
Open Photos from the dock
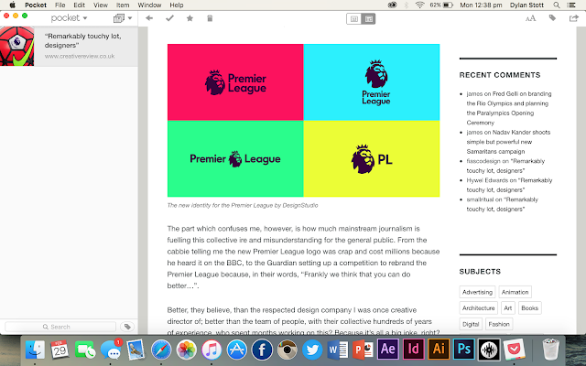pos(187,350)
